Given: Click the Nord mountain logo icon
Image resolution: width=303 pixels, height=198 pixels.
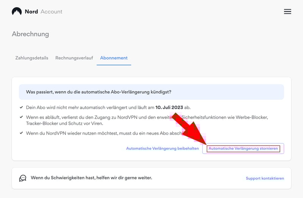Looking at the screenshot, I should click(17, 11).
